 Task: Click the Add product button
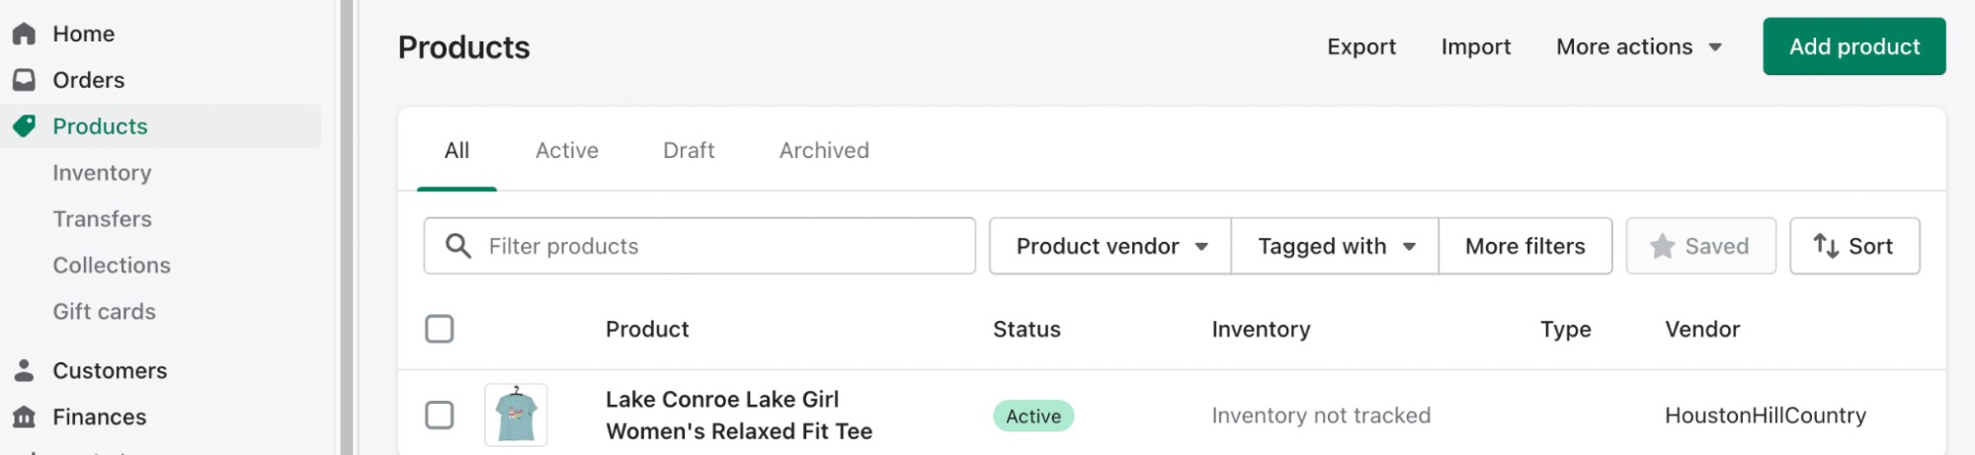1853,46
